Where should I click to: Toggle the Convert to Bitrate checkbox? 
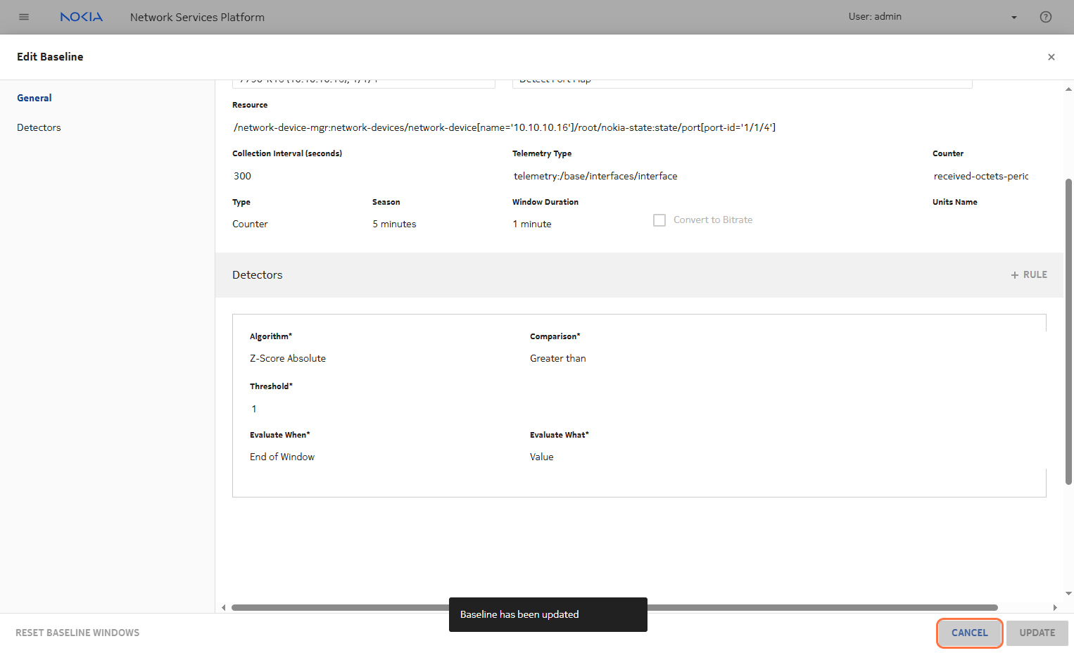[x=659, y=220]
